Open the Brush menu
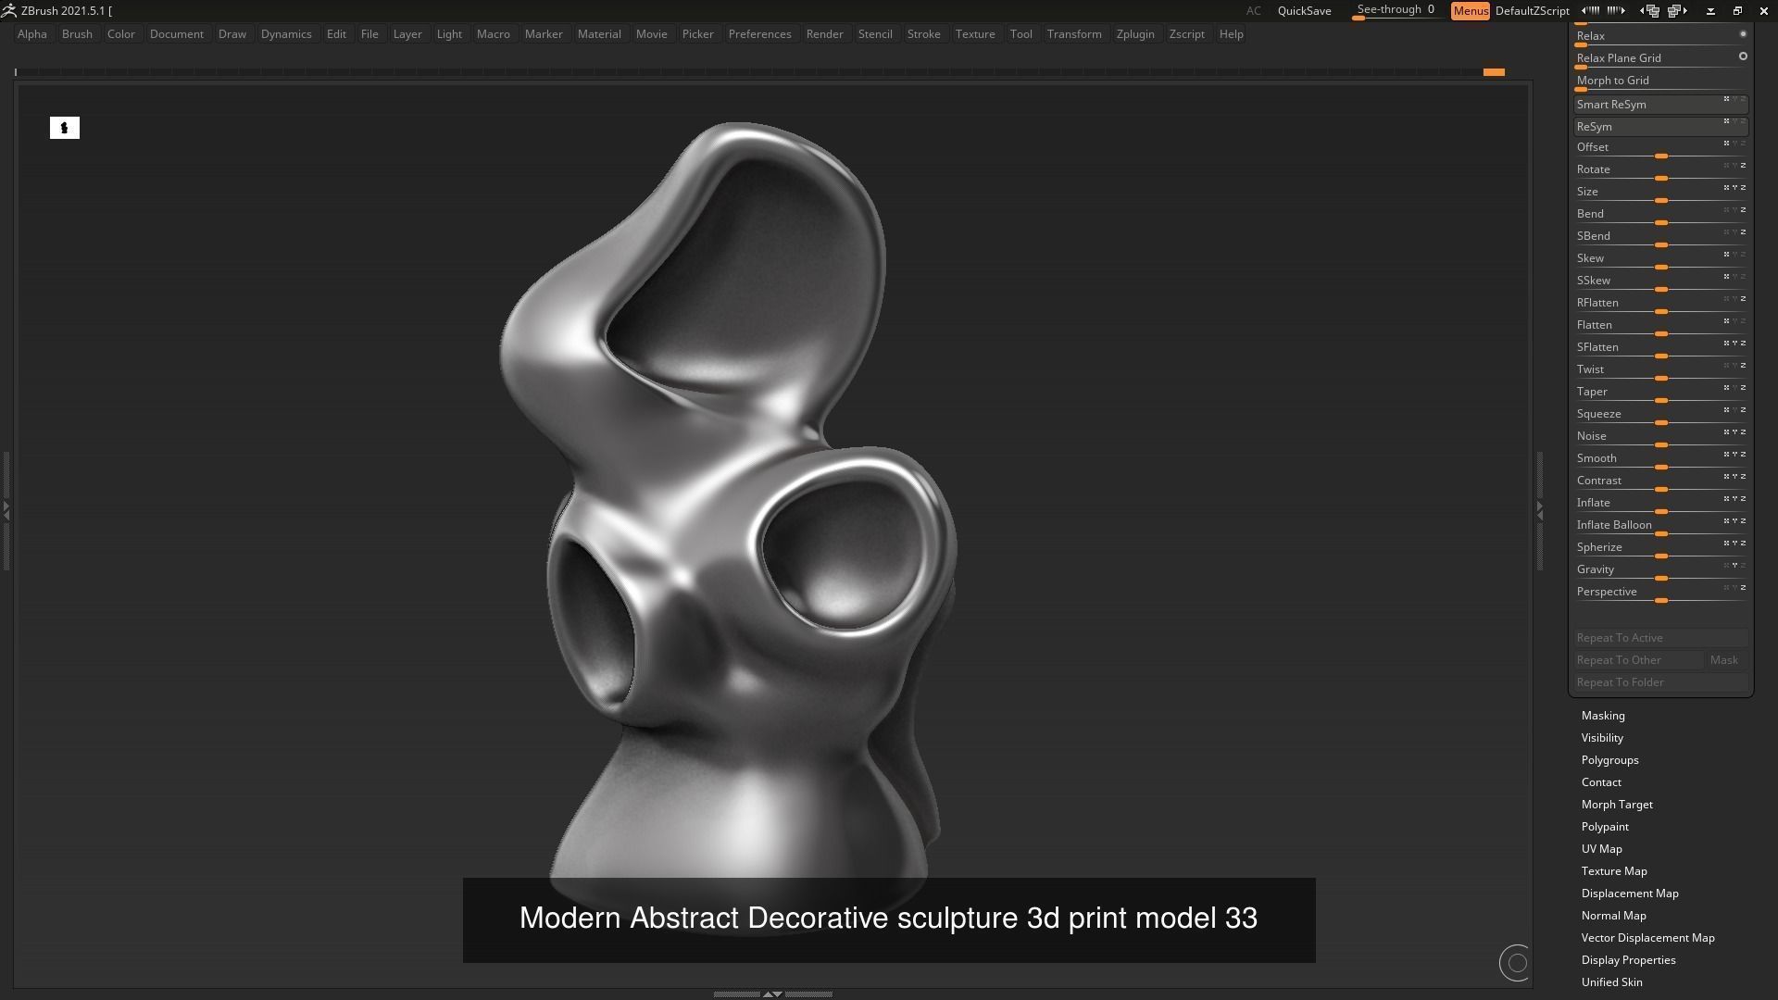 pos(77,34)
